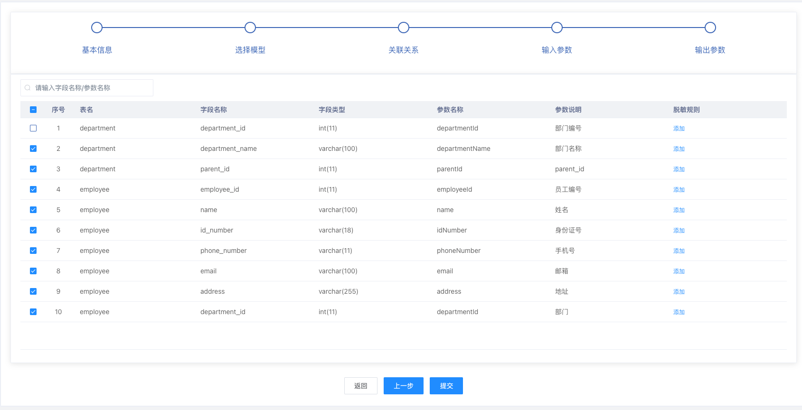Open the 基本信息 step label
802x410 pixels.
(97, 50)
